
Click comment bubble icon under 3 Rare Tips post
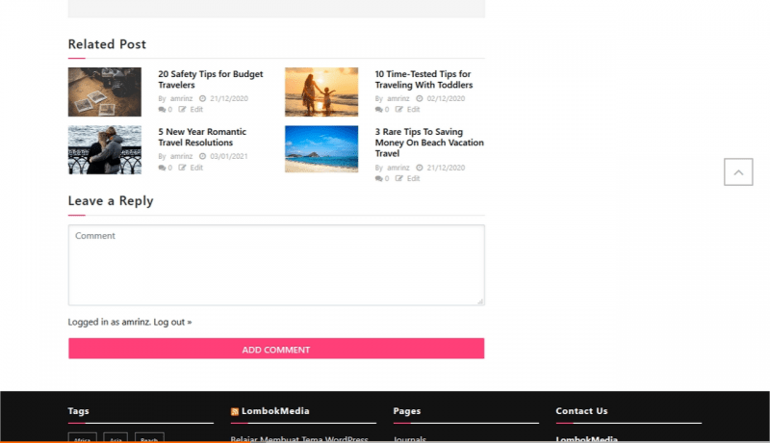pos(378,179)
